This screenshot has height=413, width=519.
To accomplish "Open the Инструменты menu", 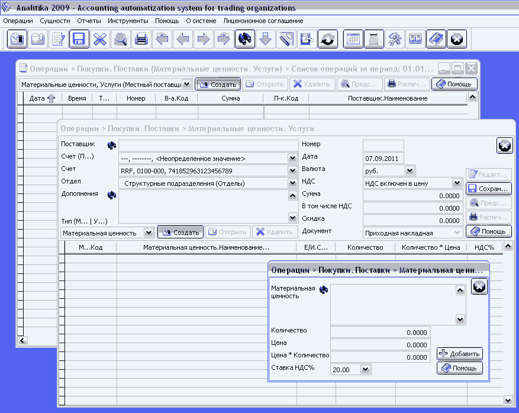I will (x=128, y=21).
